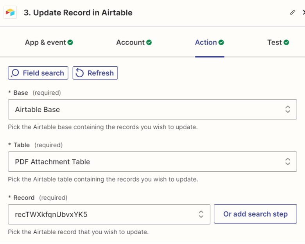Click Or add search step button
Viewport: 305px width, 244px height.
click(x=255, y=214)
